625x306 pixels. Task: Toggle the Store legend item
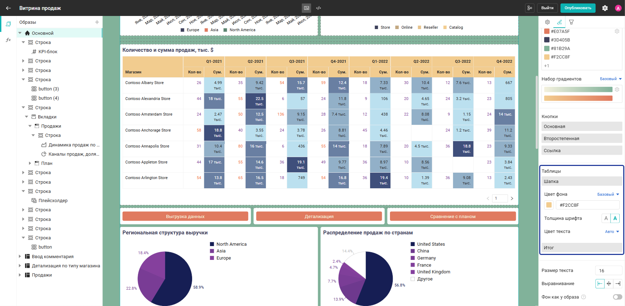(382, 27)
